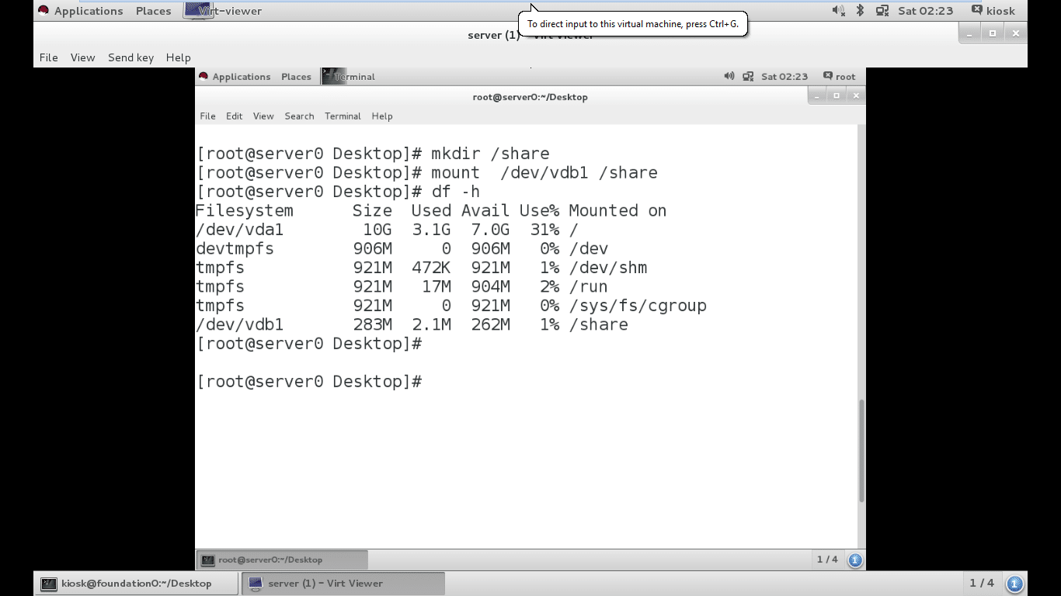Close the Virt Viewer window
Screen dimensions: 1061x596
[x=1015, y=33]
